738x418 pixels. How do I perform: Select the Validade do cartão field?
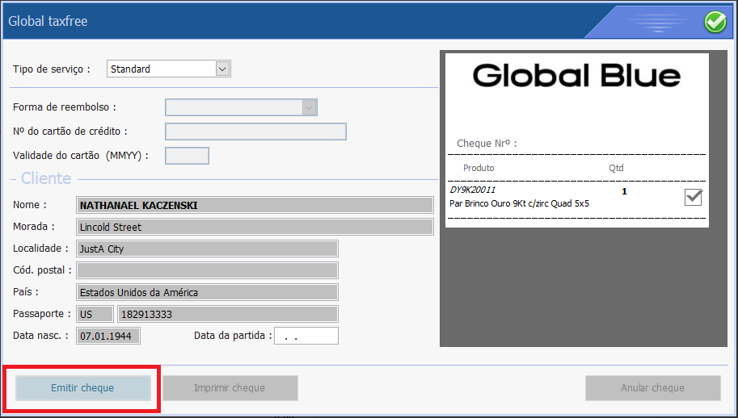187,156
